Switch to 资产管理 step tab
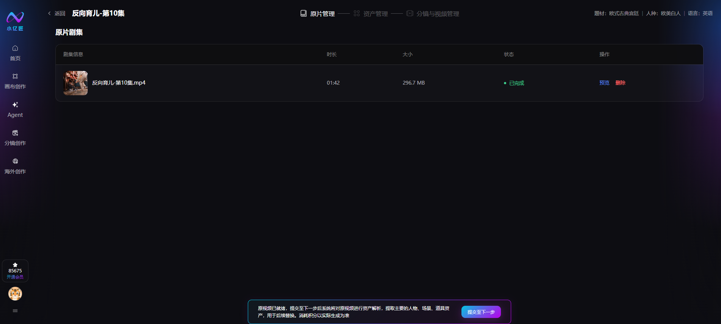The height and width of the screenshot is (324, 721). (x=371, y=14)
